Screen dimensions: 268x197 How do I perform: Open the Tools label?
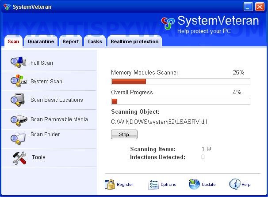38,157
